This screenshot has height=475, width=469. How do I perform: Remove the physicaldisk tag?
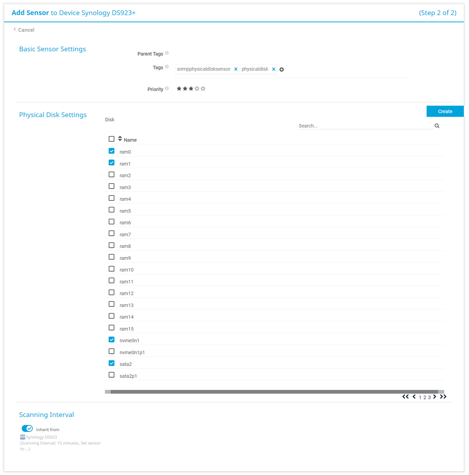click(274, 69)
